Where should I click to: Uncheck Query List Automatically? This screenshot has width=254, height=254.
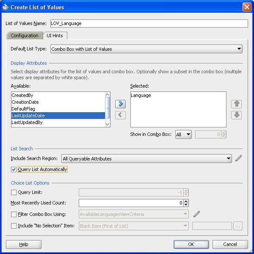click(14, 169)
